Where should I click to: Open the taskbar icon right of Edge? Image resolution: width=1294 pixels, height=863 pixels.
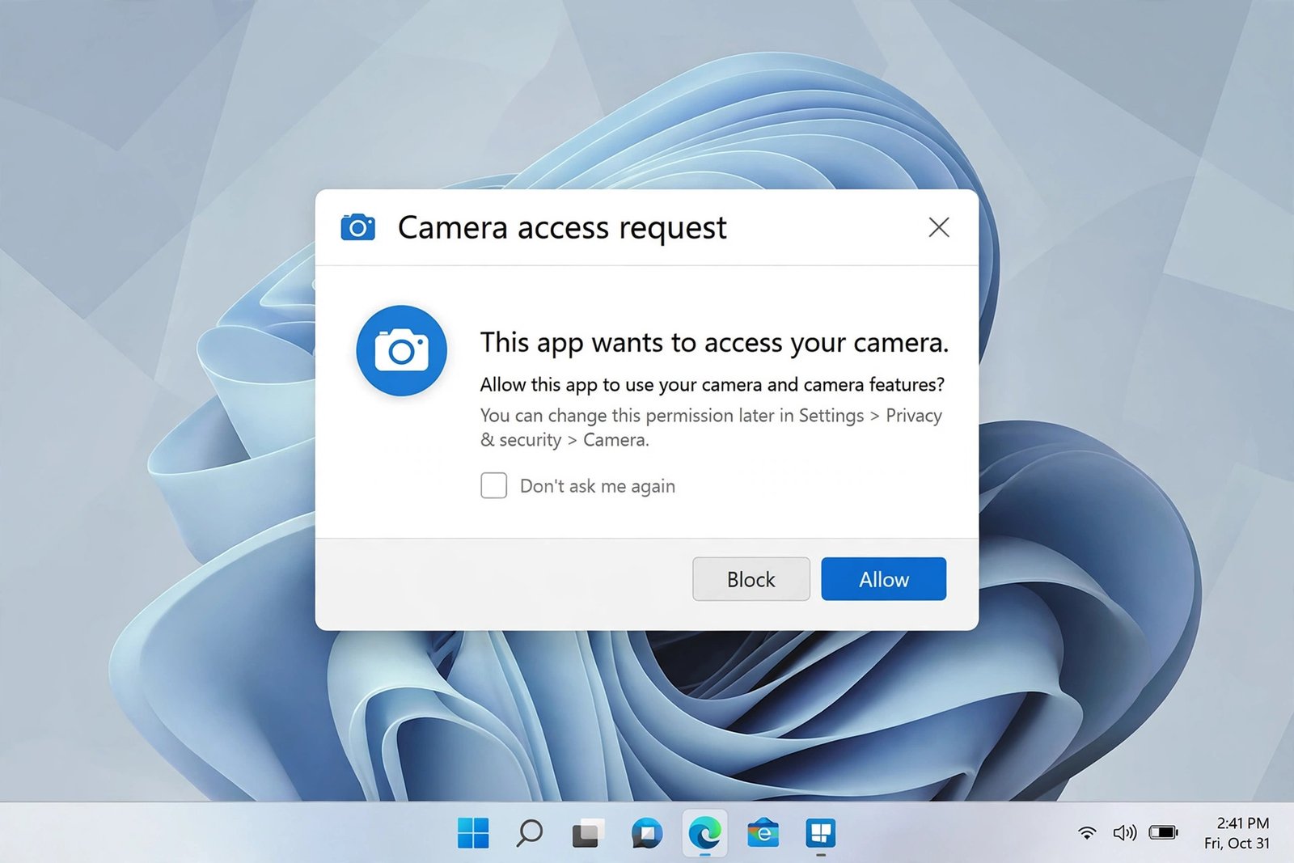[763, 833]
